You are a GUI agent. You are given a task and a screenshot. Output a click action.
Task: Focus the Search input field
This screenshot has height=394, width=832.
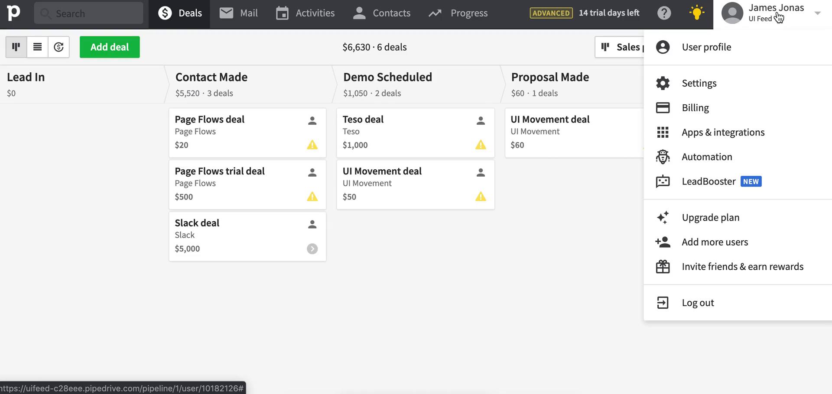(x=88, y=13)
